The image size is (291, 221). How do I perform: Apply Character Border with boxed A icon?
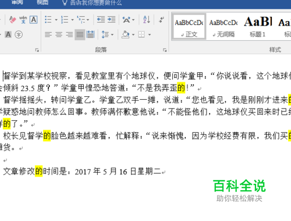[34, 20]
